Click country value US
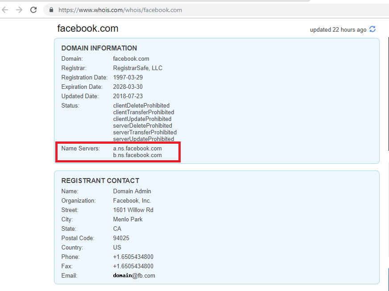389x291 pixels. (x=117, y=248)
